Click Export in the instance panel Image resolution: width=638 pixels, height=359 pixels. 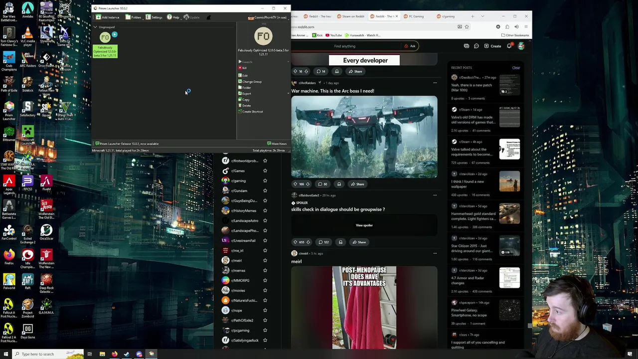pyautogui.click(x=245, y=94)
